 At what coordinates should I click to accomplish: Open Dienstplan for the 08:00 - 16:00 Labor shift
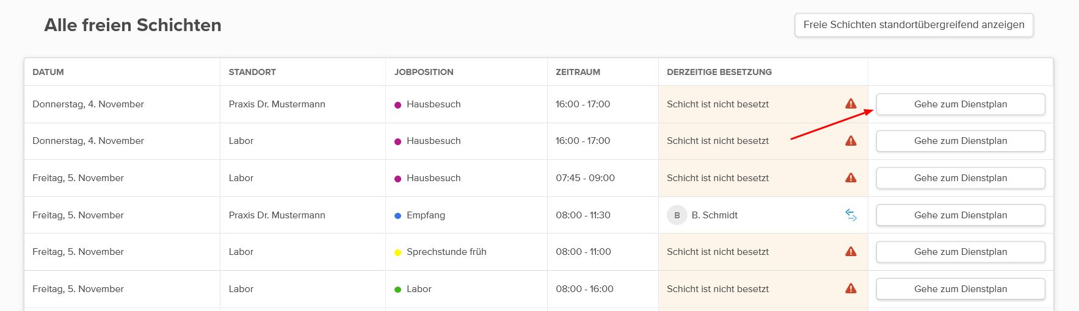coord(960,289)
